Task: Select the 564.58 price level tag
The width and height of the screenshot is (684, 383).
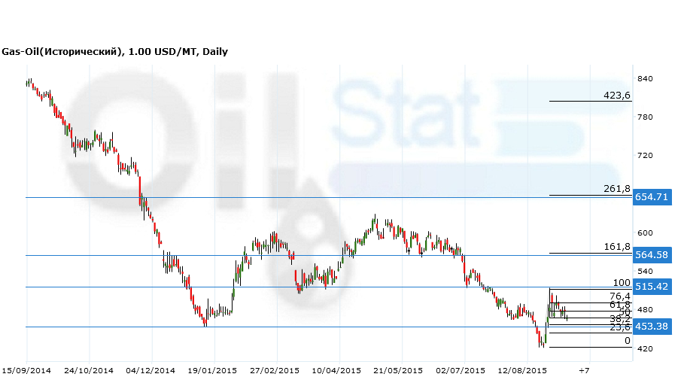Action: click(x=652, y=255)
